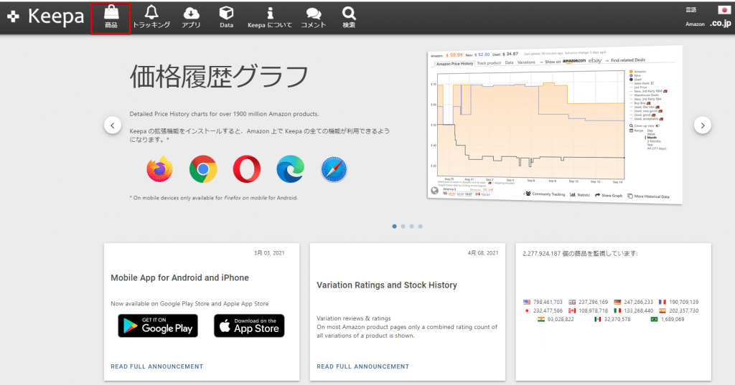Open the Keepa について info icon
Screen dimensions: 735x385
pyautogui.click(x=270, y=13)
